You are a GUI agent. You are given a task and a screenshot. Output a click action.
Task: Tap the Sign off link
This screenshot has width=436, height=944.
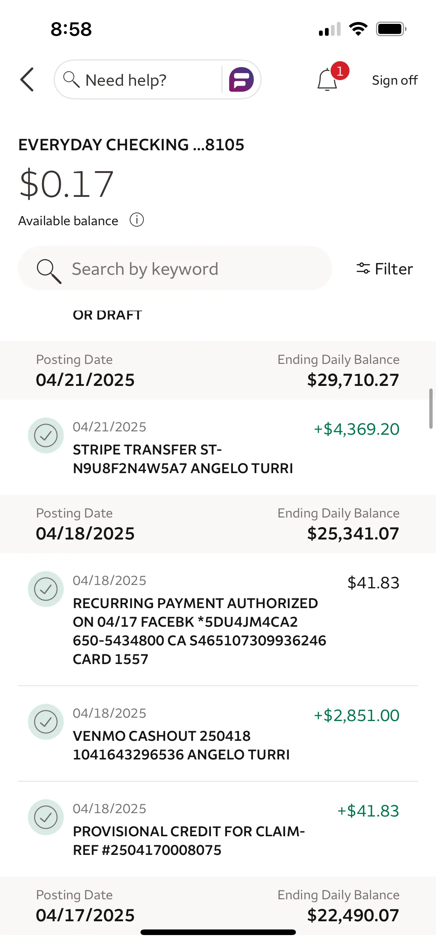pos(395,80)
